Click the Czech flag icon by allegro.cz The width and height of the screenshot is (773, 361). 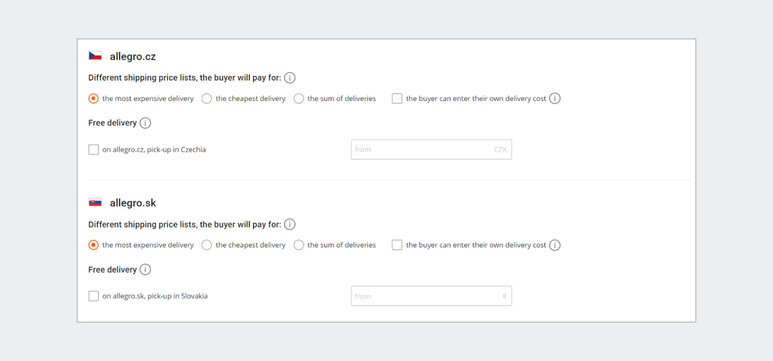pos(95,56)
